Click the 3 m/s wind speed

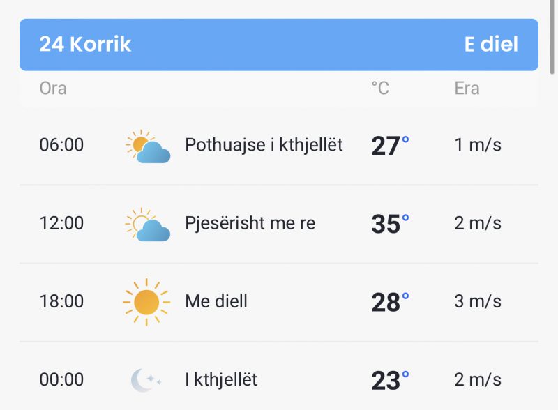(x=478, y=301)
